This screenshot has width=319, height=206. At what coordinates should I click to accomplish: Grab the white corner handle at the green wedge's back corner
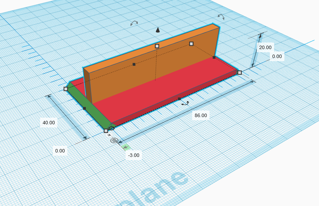66,89
